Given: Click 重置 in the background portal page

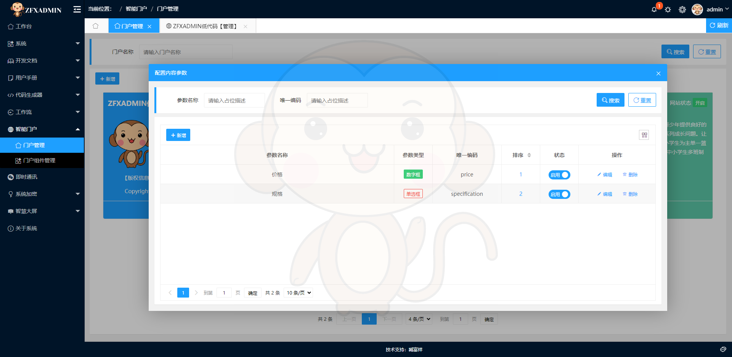Looking at the screenshot, I should (x=707, y=51).
